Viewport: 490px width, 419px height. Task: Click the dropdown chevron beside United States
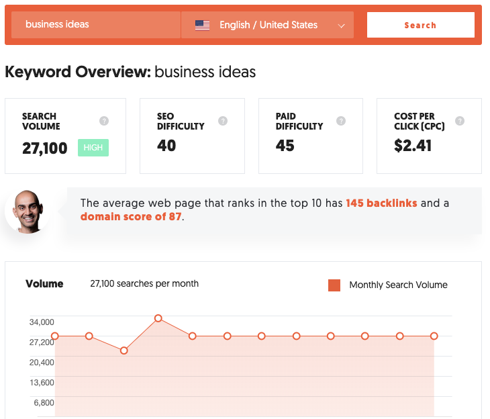[341, 26]
